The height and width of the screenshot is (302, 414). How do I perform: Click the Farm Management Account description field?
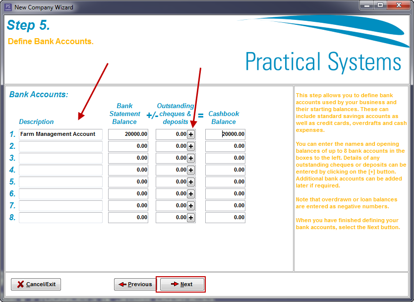60,134
